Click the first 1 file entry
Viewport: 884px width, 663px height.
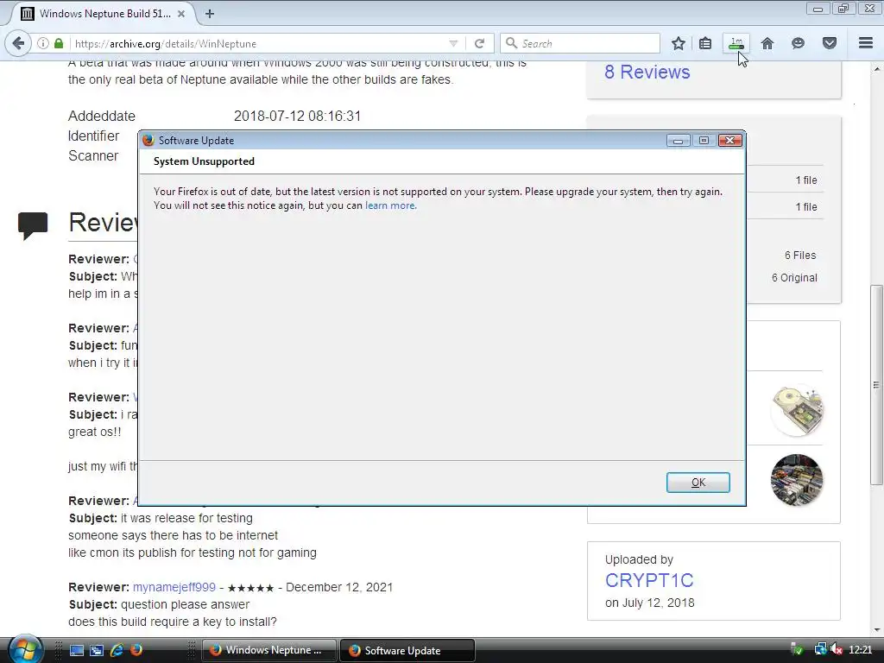point(806,180)
